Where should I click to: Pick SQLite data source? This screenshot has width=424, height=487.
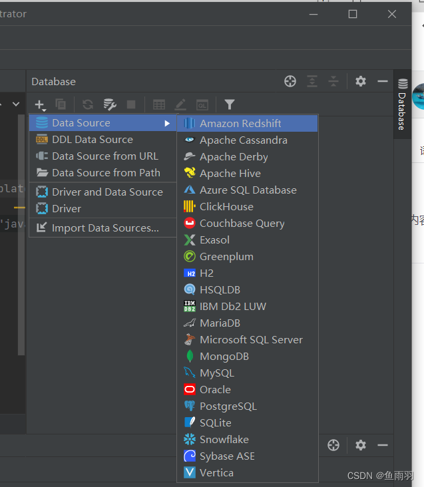click(x=248, y=423)
